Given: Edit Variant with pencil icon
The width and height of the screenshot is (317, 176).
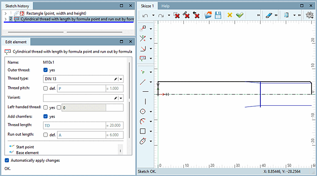Looking at the screenshot, I should [x=116, y=98].
